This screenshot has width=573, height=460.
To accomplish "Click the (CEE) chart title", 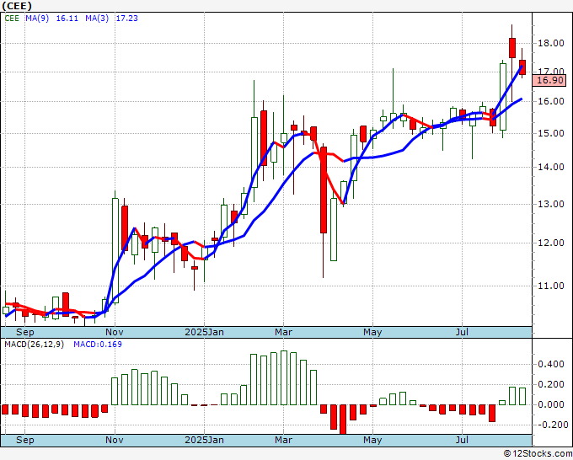I will click(17, 6).
